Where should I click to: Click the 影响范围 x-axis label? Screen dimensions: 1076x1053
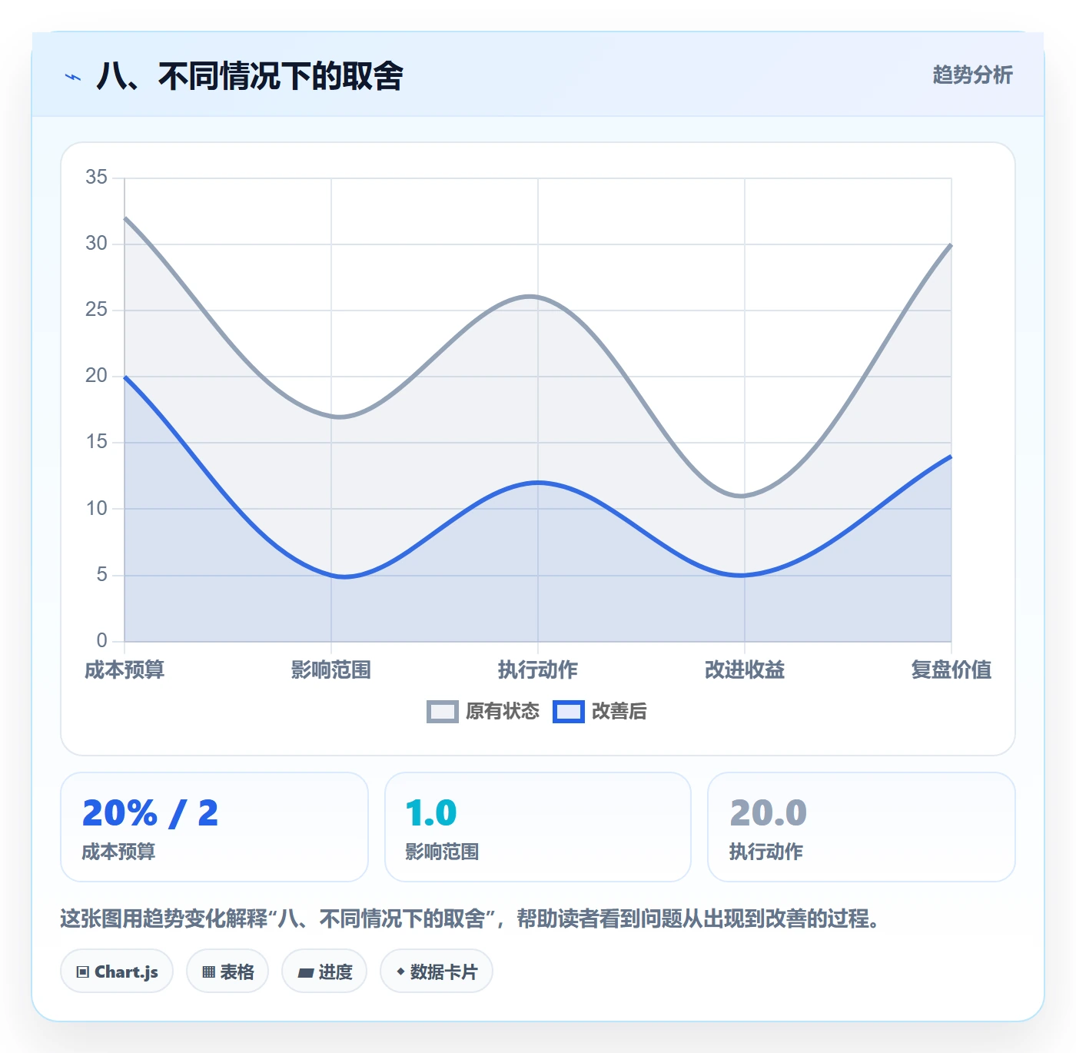tap(331, 670)
